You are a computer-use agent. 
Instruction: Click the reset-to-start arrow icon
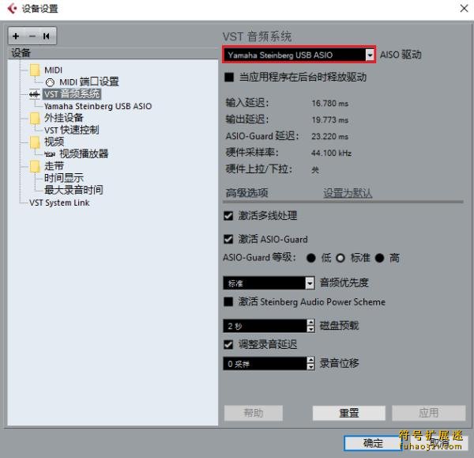[47, 36]
